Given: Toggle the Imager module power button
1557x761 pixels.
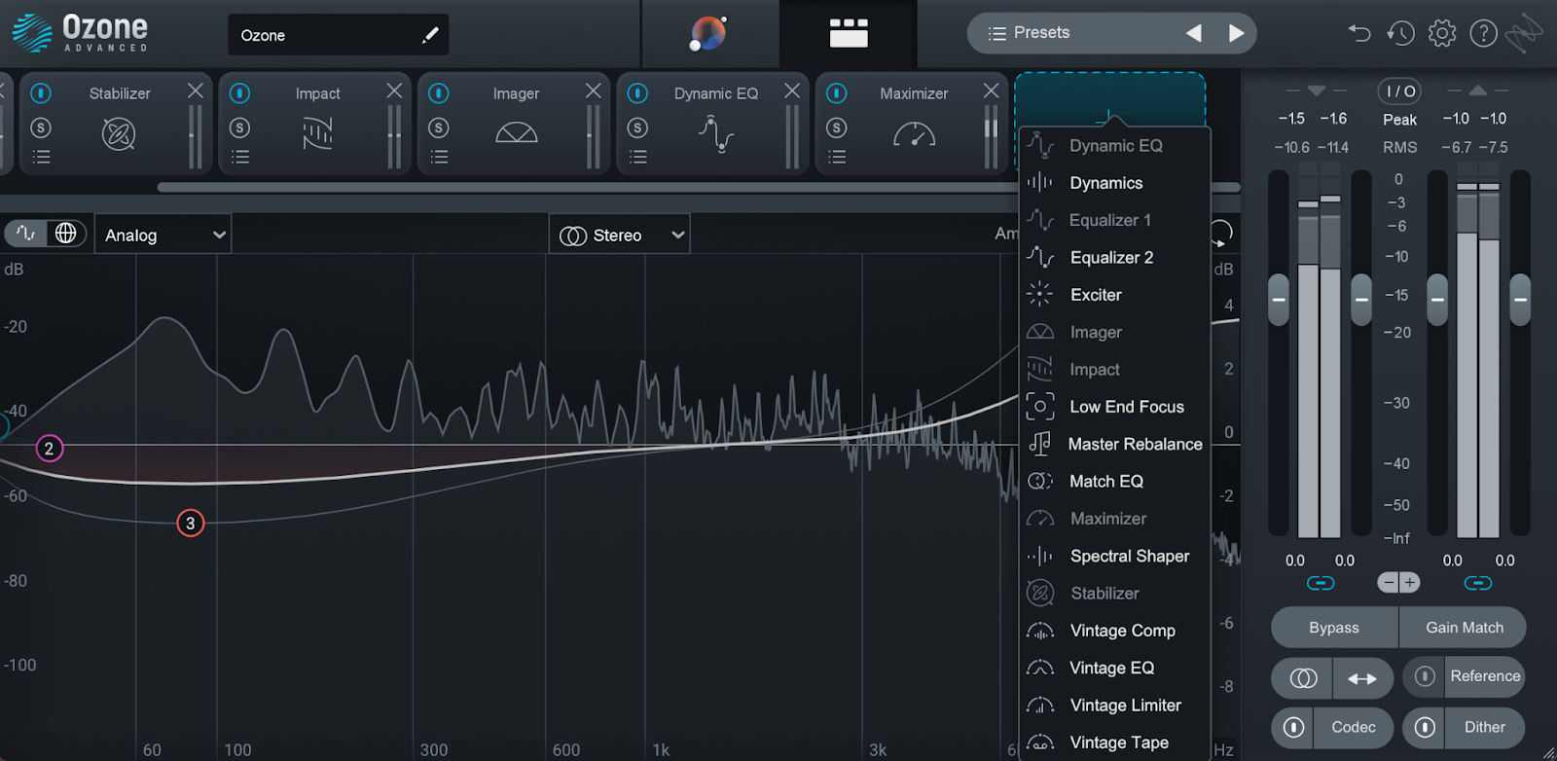Looking at the screenshot, I should pos(439,93).
